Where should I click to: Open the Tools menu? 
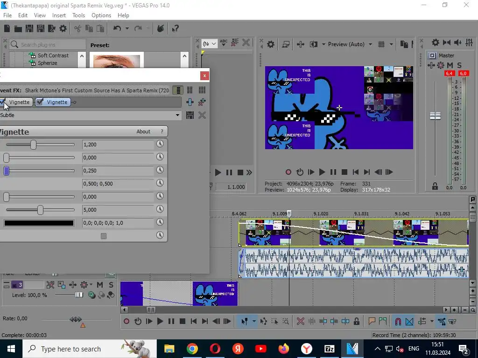pyautogui.click(x=78, y=15)
